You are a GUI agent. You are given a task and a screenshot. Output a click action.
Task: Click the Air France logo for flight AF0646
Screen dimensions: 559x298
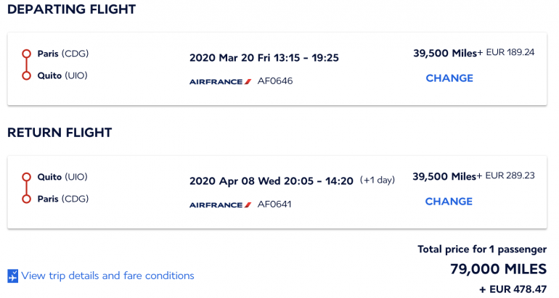tap(221, 81)
